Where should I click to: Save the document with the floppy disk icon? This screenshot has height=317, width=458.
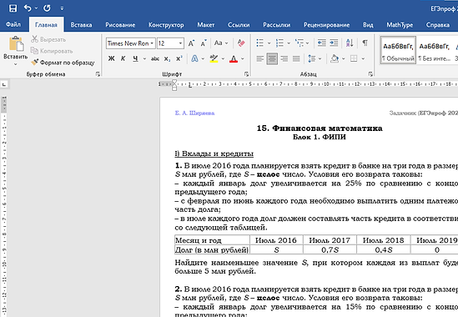[x=13, y=8]
